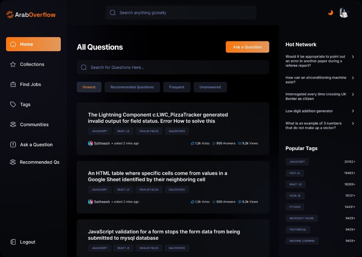Screen dimensions: 362x257
Task: Click the Logout door icon
Action: [x=13, y=242]
